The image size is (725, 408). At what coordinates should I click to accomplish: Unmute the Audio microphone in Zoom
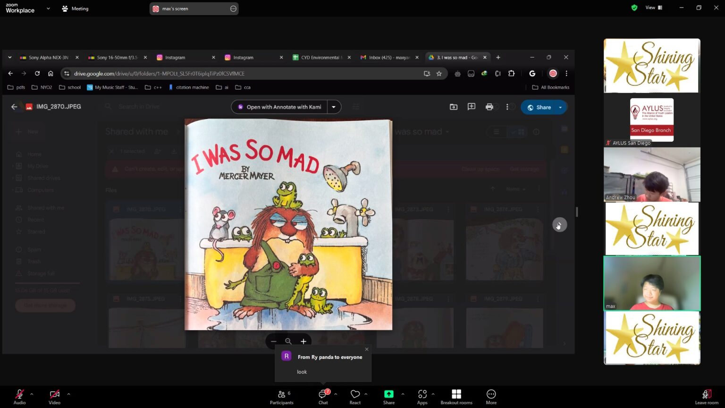click(19, 397)
